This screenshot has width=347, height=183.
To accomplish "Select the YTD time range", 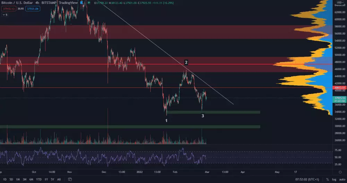I will [x=38, y=180].
